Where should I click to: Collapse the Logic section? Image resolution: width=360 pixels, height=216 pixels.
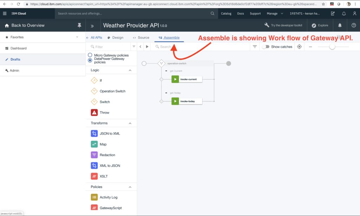pos(130,70)
